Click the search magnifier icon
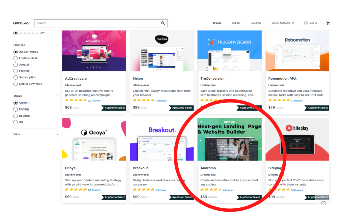 (163, 23)
